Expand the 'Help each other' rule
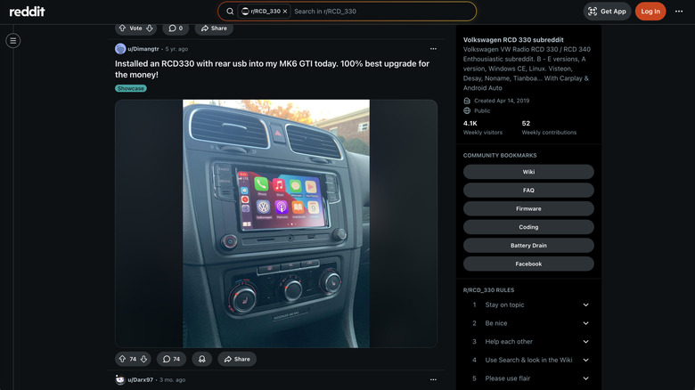The height and width of the screenshot is (390, 695). tap(585, 342)
